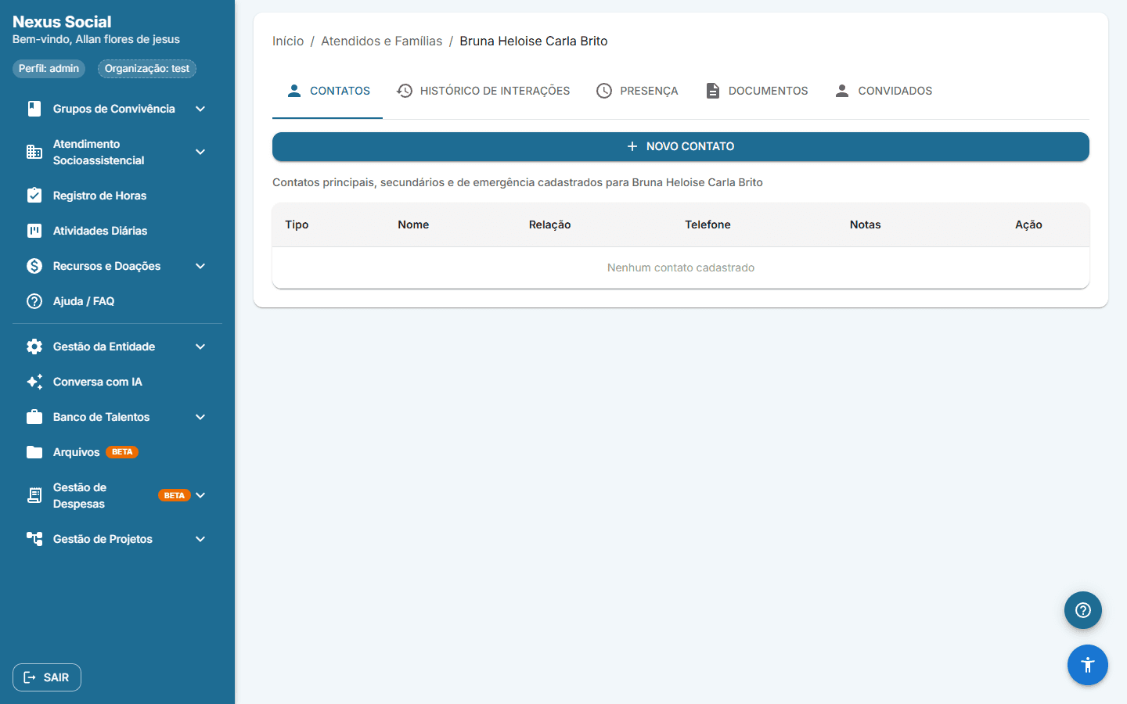Viewport: 1127px width, 704px height.
Task: Click the document icon on Documentos tab
Action: pyautogui.click(x=713, y=91)
